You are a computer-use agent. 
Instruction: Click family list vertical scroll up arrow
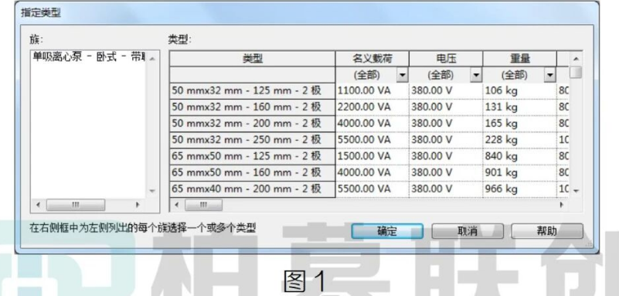152,59
